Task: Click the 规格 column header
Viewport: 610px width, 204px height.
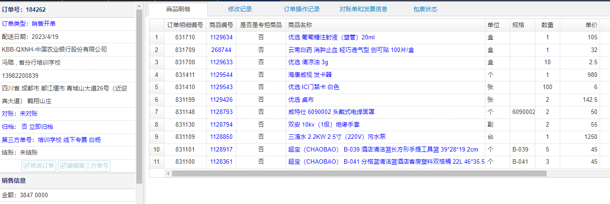Action: (522, 25)
